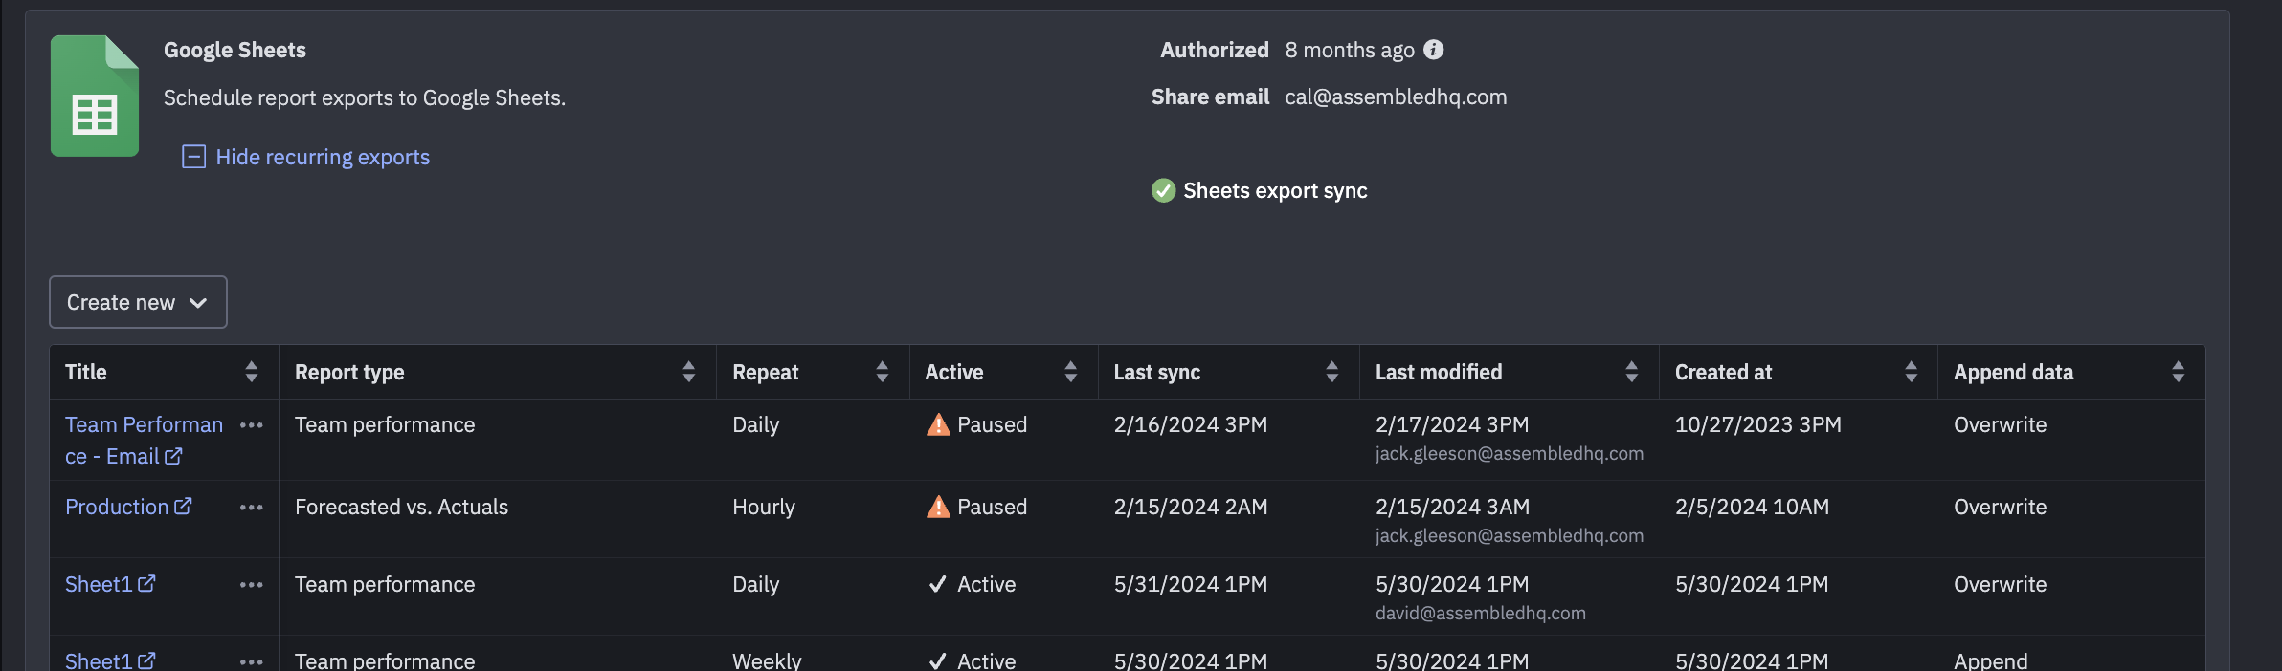Click Schedule report exports to Google Sheets description
The width and height of the screenshot is (2282, 671).
(364, 97)
